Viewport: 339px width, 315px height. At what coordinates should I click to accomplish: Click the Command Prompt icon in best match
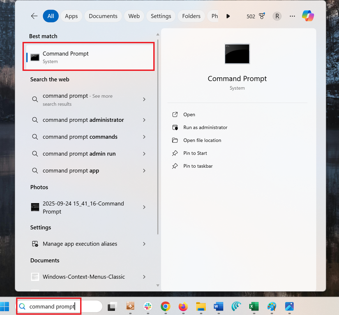point(35,57)
